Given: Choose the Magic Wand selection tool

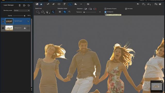Looking at the screenshot, I should coord(53,12).
